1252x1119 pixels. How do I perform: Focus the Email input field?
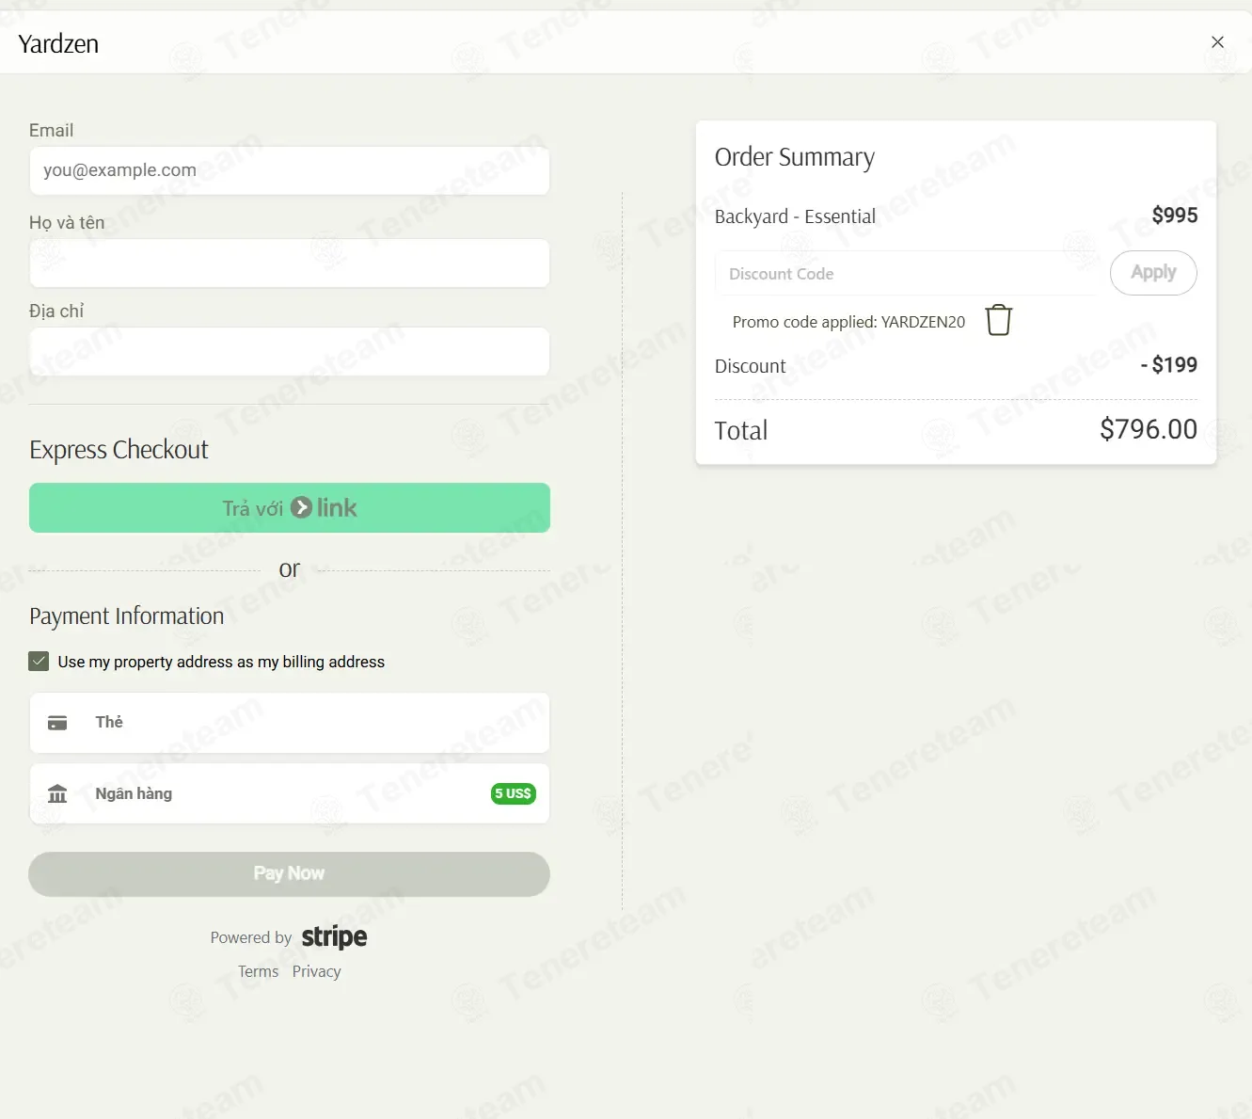click(289, 170)
